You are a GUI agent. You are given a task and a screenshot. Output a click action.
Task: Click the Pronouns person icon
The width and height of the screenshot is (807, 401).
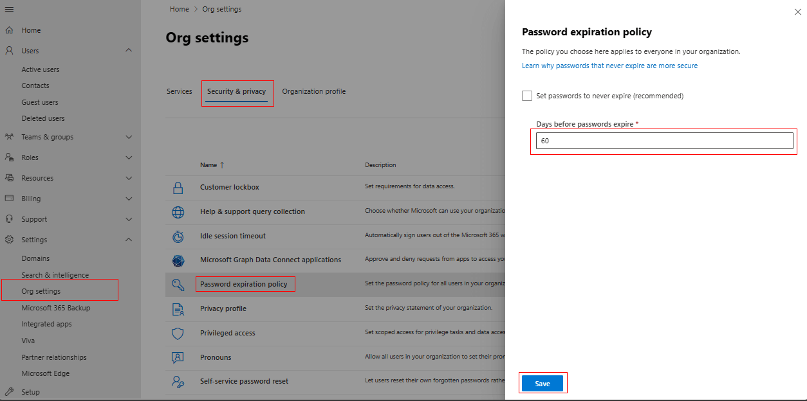click(178, 357)
